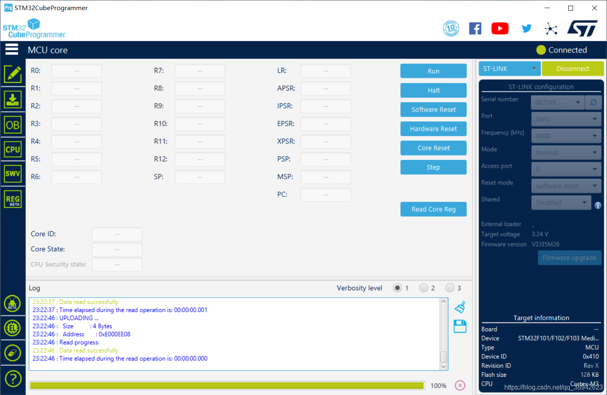Viewport: 607px width, 395px height.
Task: Click the Read Core Reg button
Action: [433, 209]
